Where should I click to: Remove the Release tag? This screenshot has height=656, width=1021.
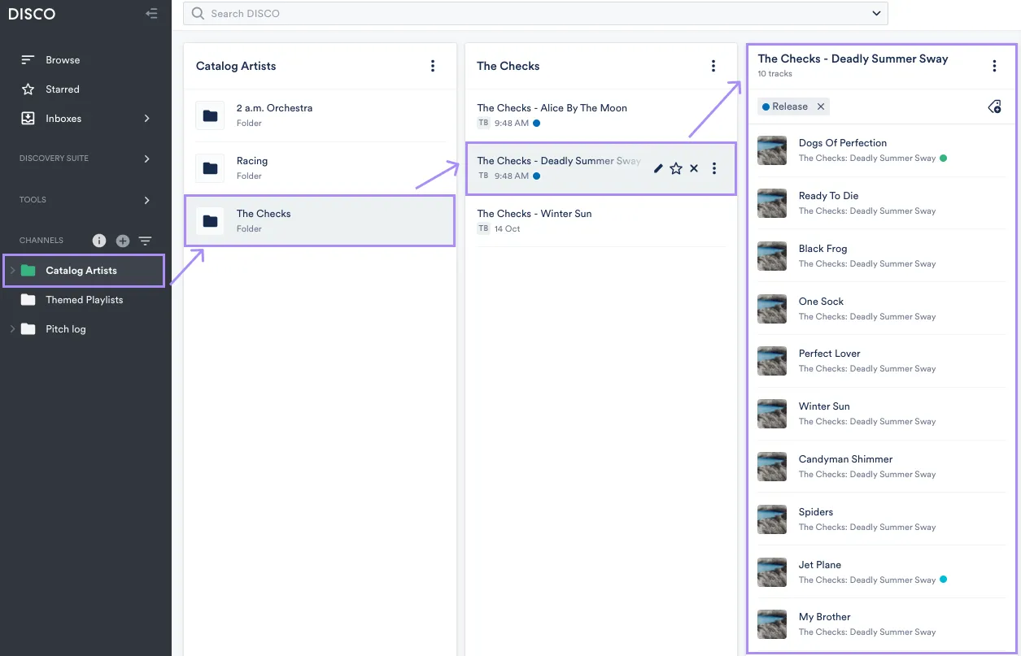pyautogui.click(x=820, y=106)
